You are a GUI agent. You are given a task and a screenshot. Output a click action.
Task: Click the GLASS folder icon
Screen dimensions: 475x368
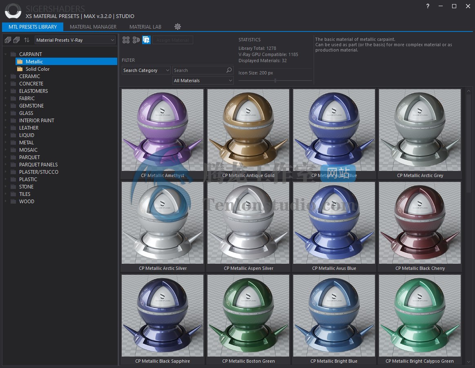tap(13, 113)
